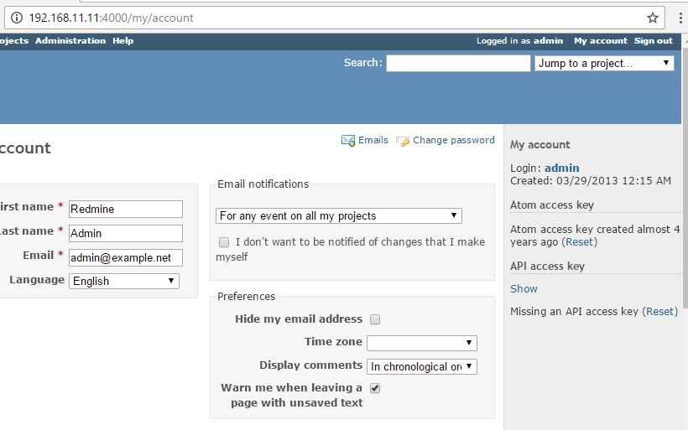Screen dimensions: 688x430
Task: Open the Language dropdown
Action: tap(124, 281)
